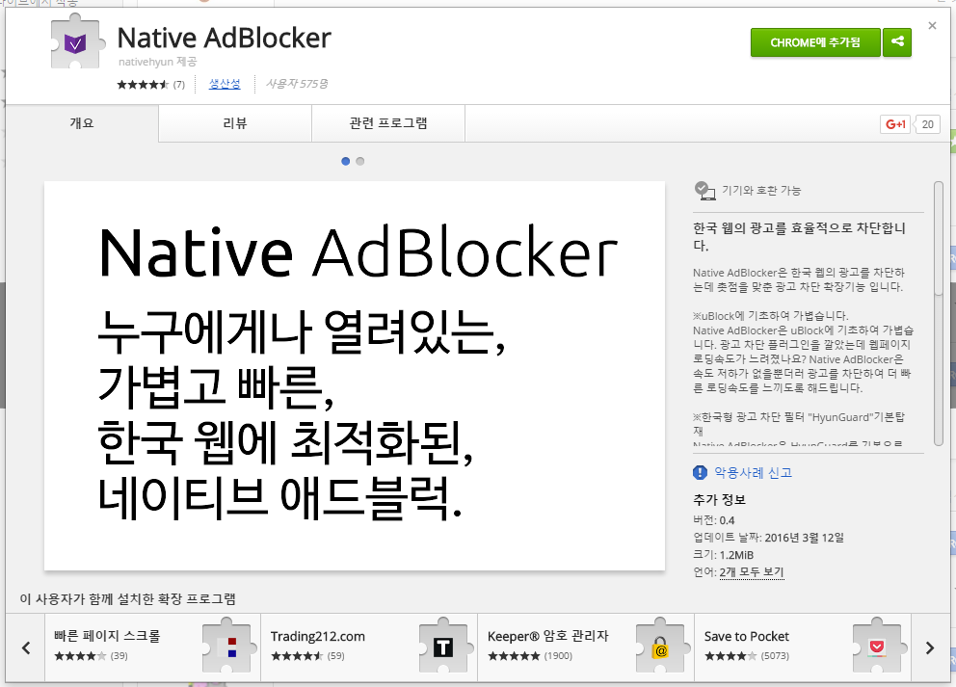Viewport: 956px width, 687px height.
Task: Click the star rating for Save to Pocket (5073)
Action: pyautogui.click(x=730, y=656)
